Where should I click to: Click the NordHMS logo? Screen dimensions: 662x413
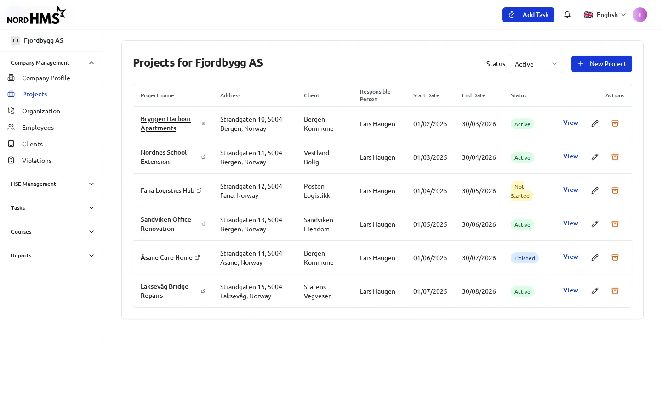click(x=36, y=15)
